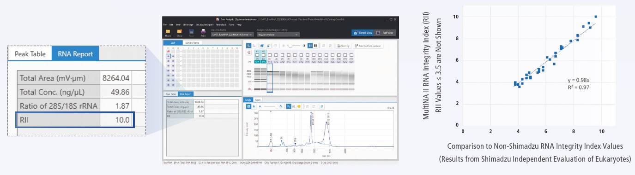
Task: Open the File menu
Action: click(x=165, y=24)
